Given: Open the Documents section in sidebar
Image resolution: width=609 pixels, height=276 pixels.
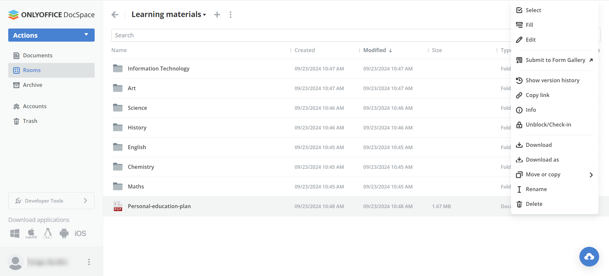Looking at the screenshot, I should (x=37, y=55).
